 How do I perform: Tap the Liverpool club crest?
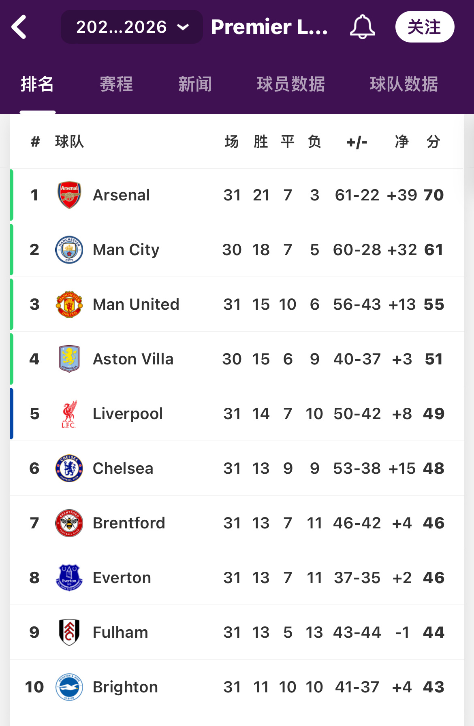69,414
